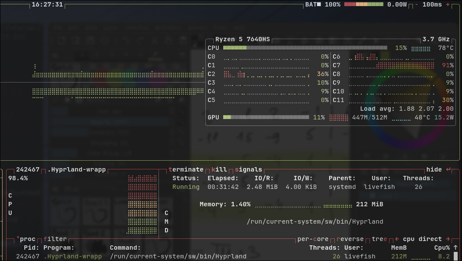Image resolution: width=462 pixels, height=261 pixels.
Task: Open the signals menu
Action: coord(248,169)
